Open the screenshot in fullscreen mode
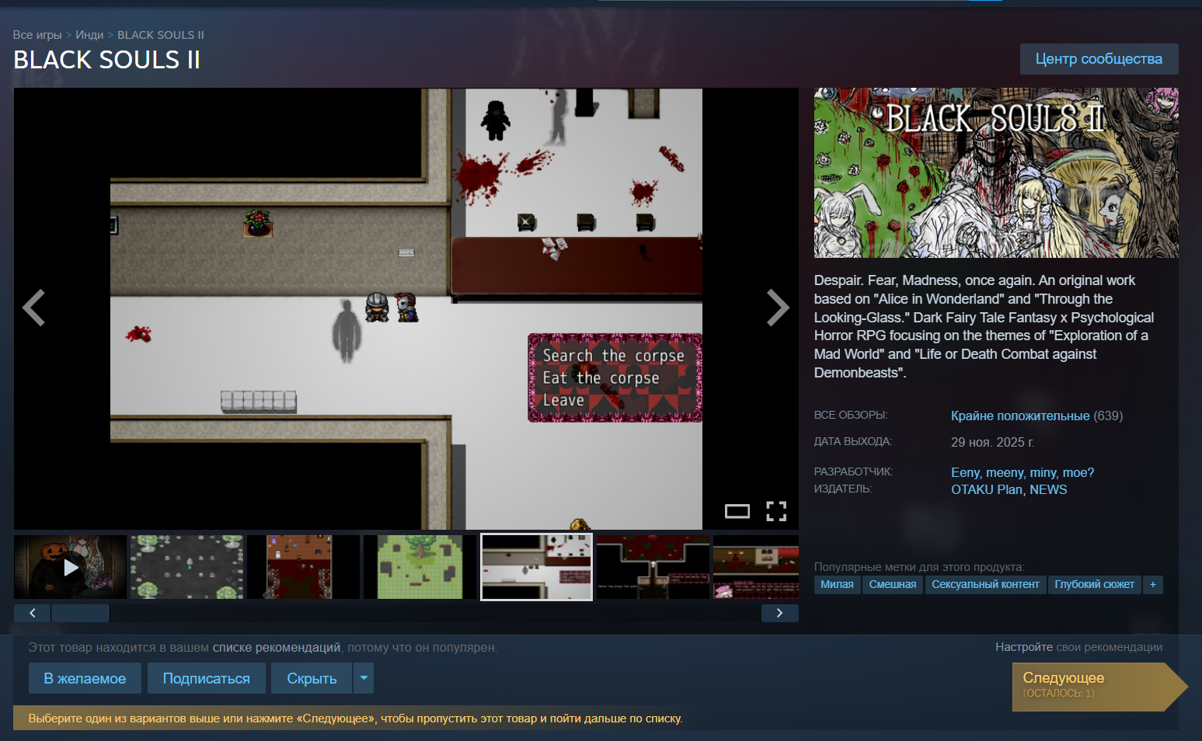This screenshot has width=1202, height=741. click(776, 511)
